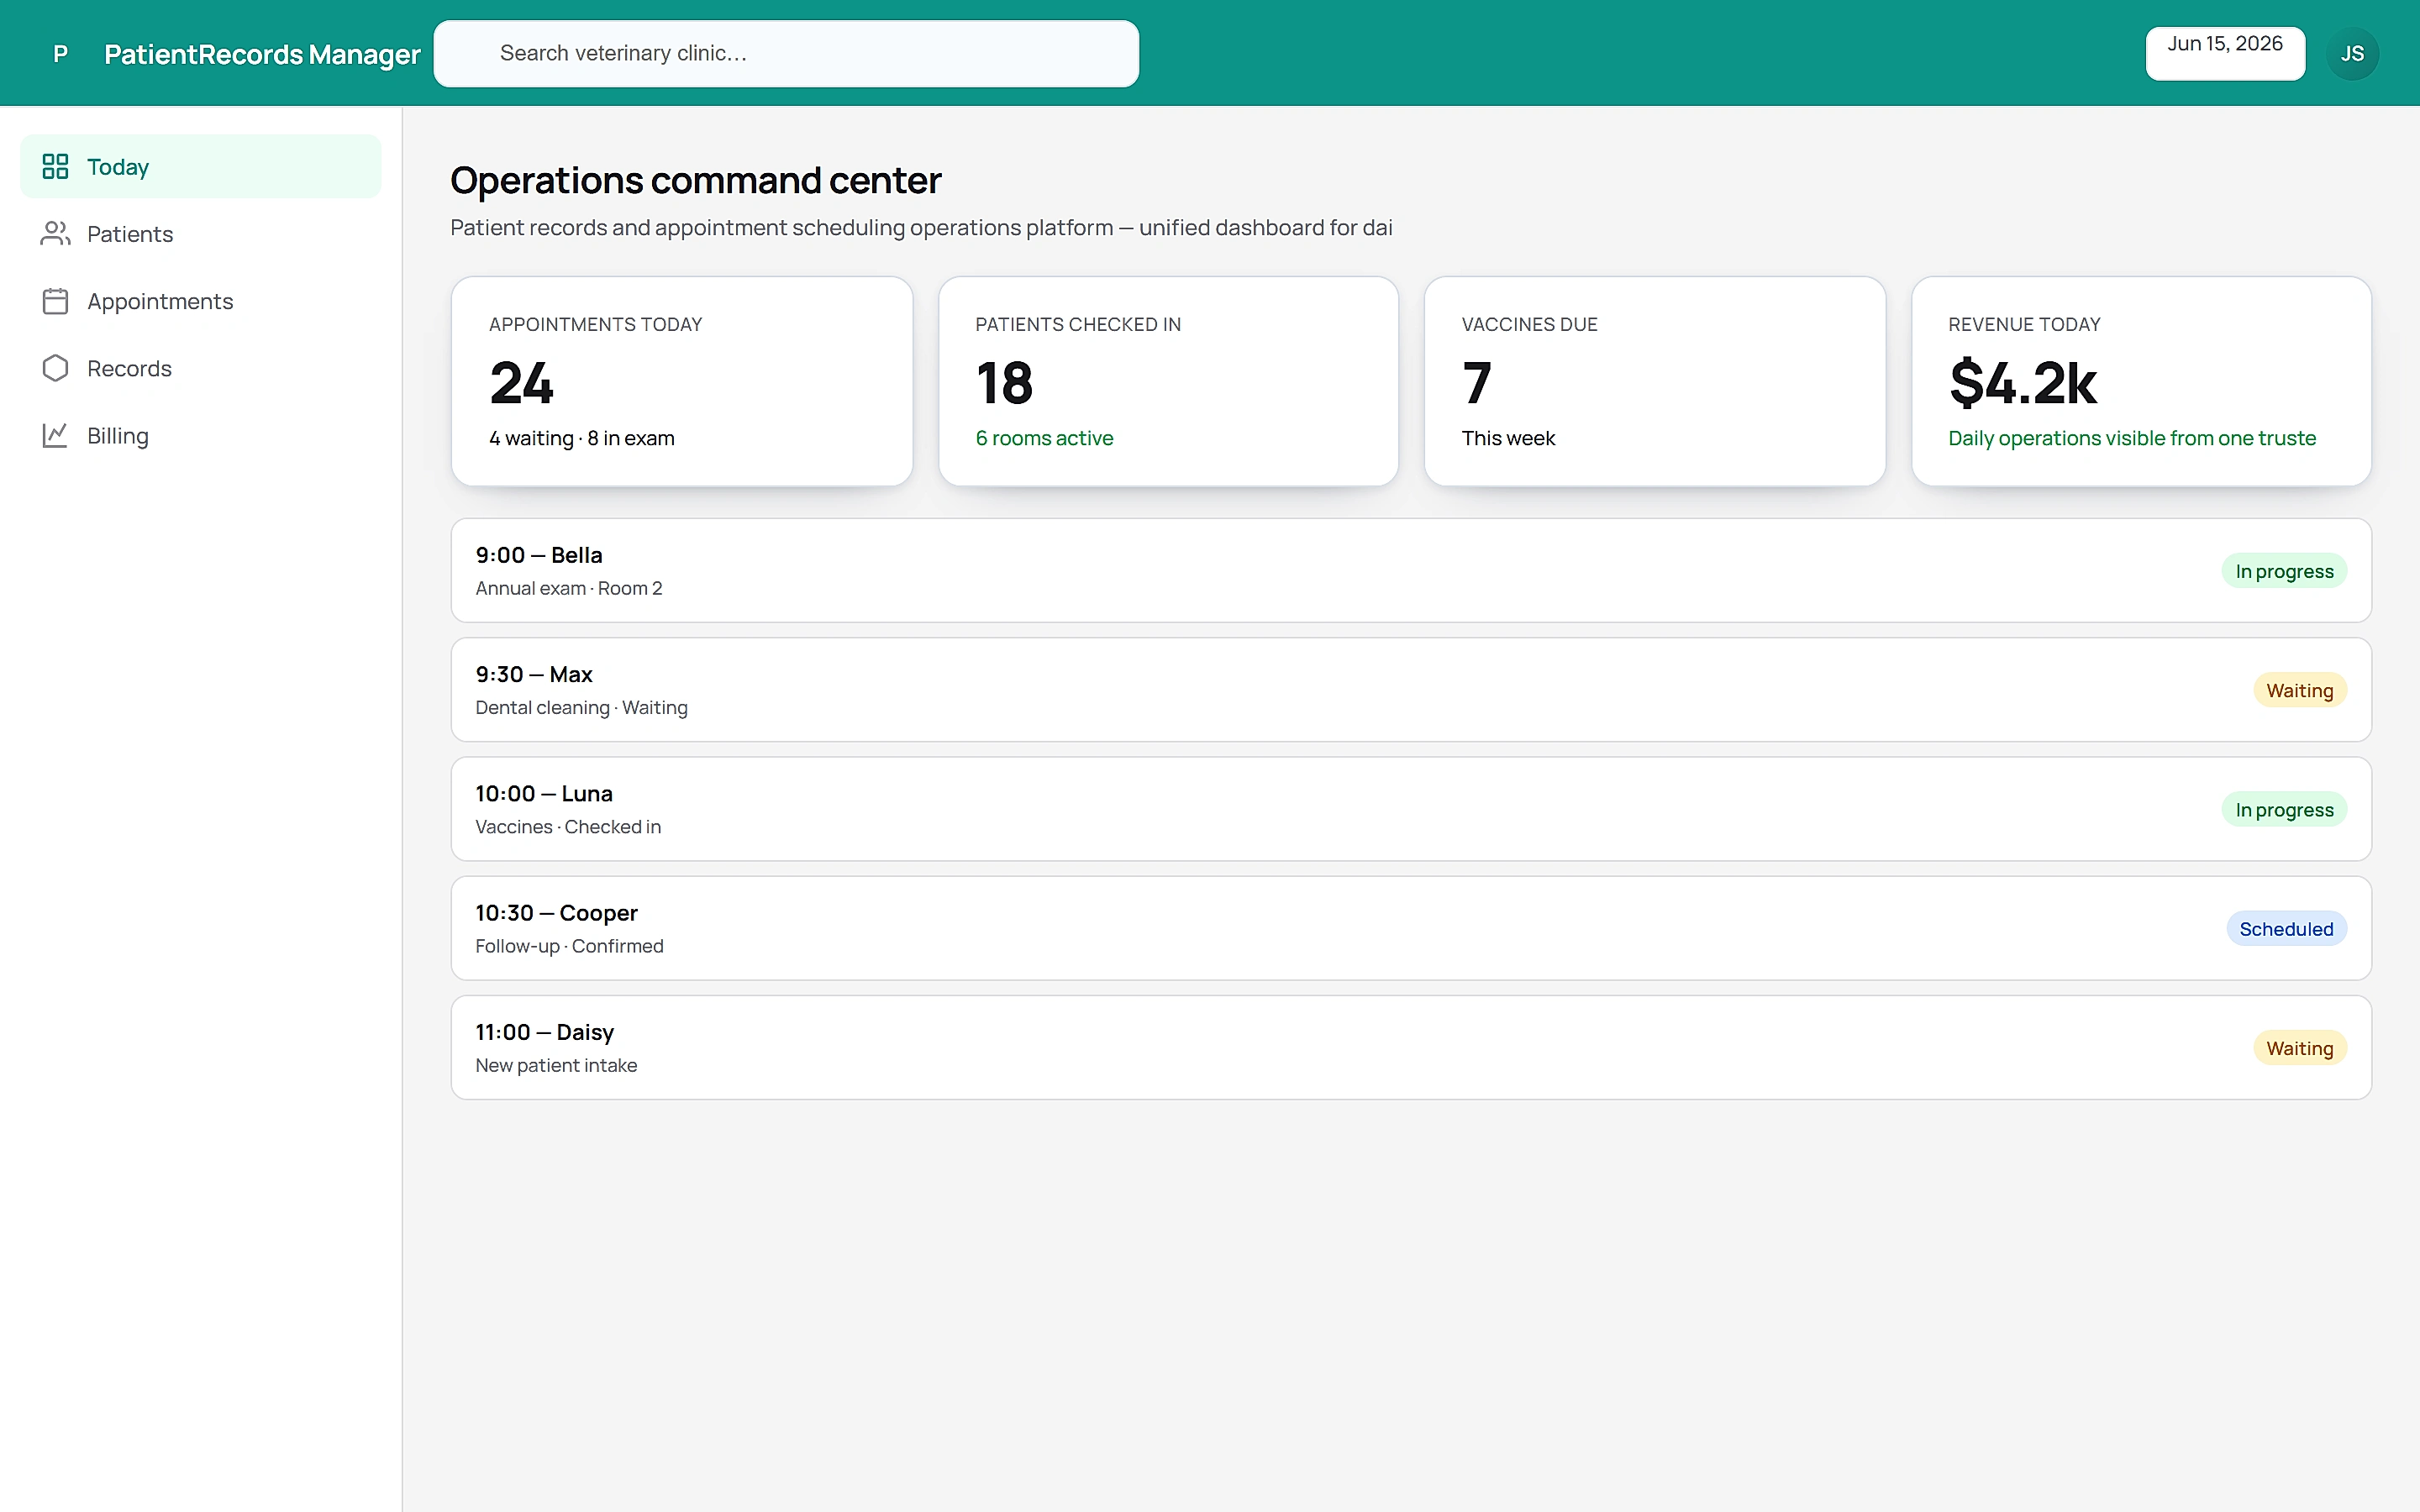This screenshot has height=1512, width=2420.
Task: Click the Today grid icon in sidebar
Action: 55,166
